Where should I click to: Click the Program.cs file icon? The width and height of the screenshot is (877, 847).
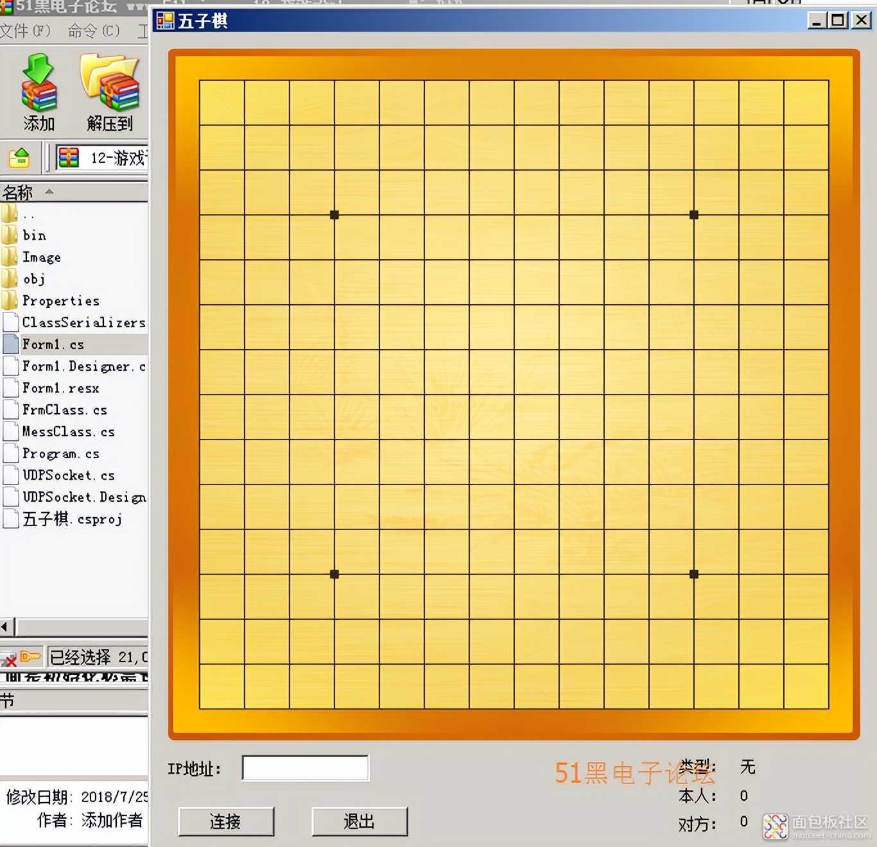click(10, 454)
